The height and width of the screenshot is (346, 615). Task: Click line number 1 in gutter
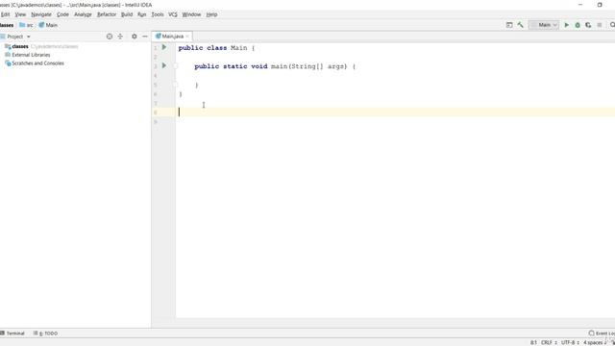156,48
